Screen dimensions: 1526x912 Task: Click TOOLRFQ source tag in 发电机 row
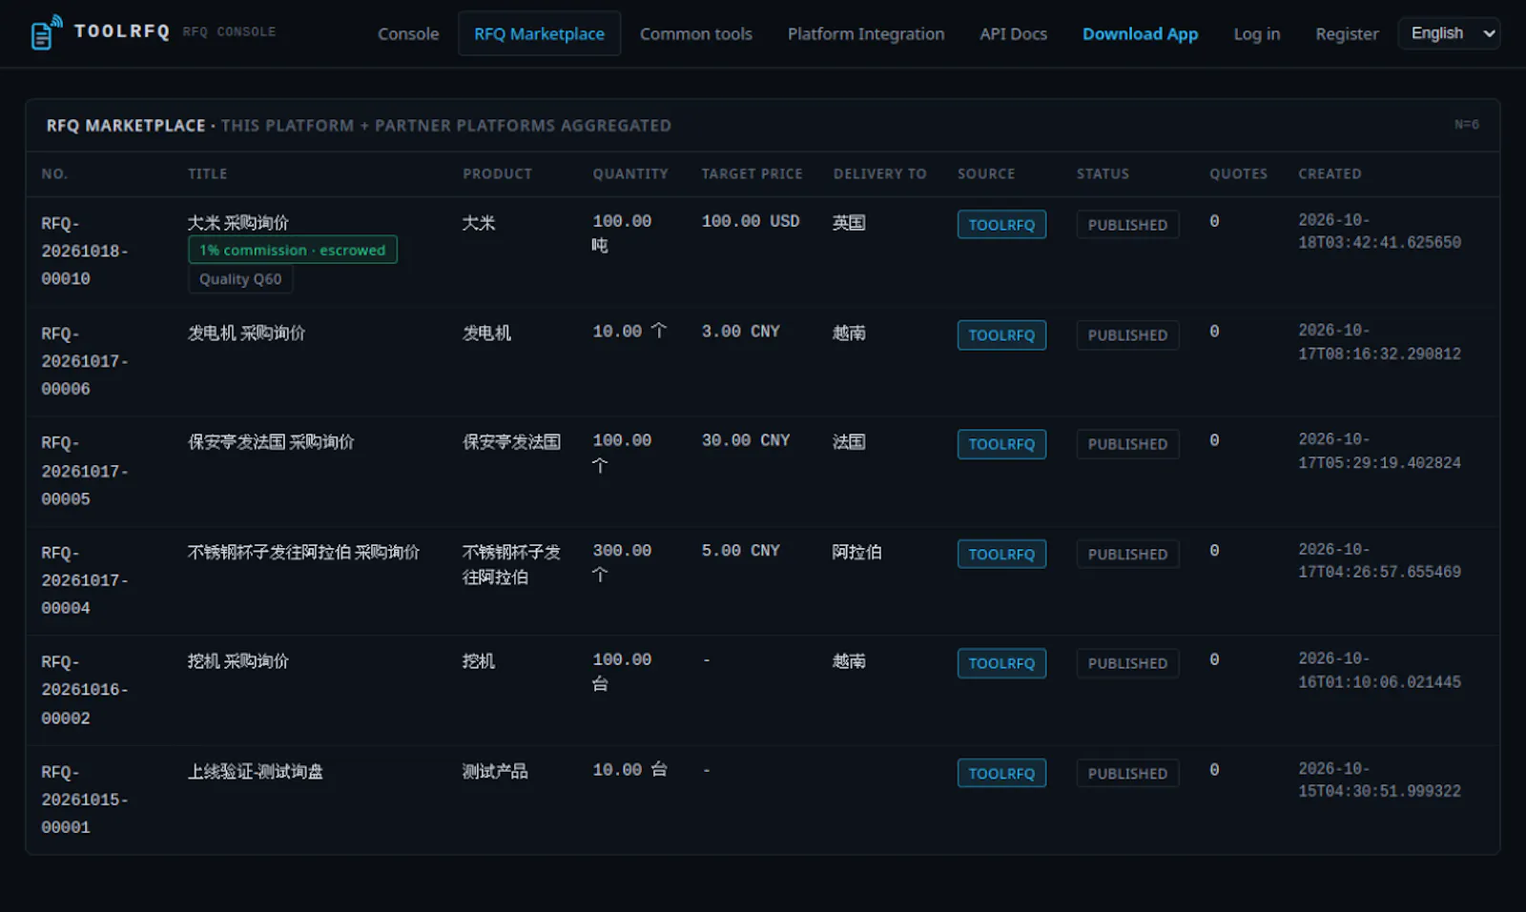coord(1001,335)
